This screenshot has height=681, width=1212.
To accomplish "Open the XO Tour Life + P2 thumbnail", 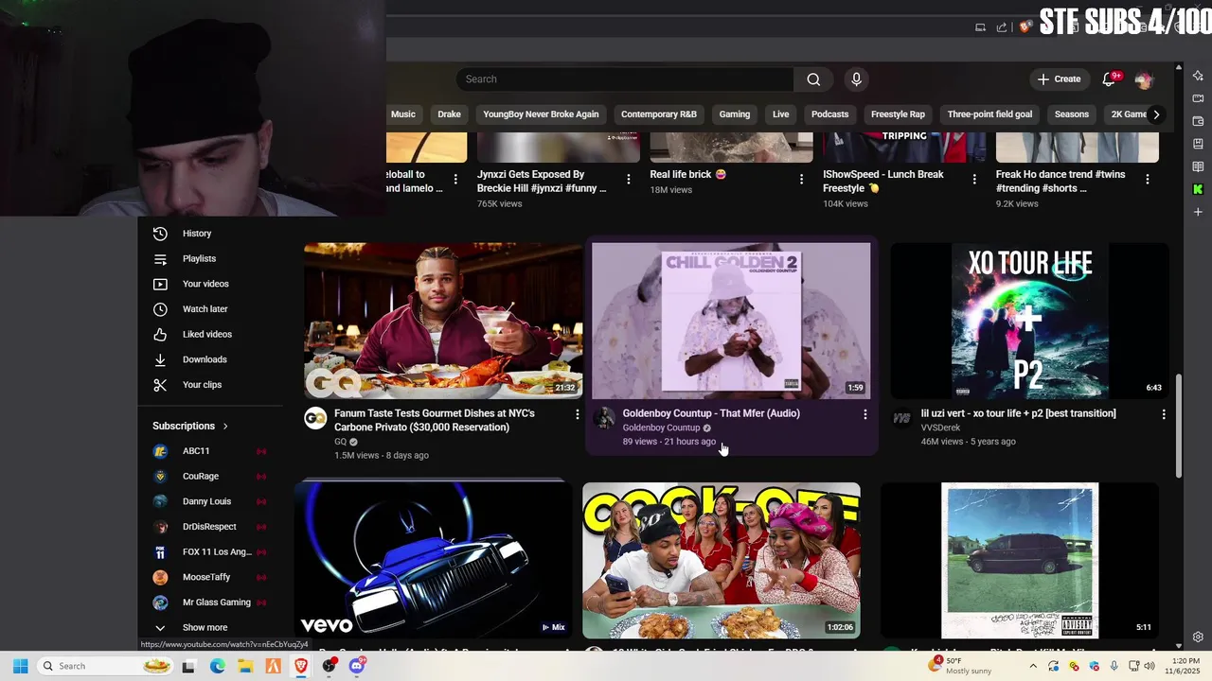I will pyautogui.click(x=1029, y=321).
